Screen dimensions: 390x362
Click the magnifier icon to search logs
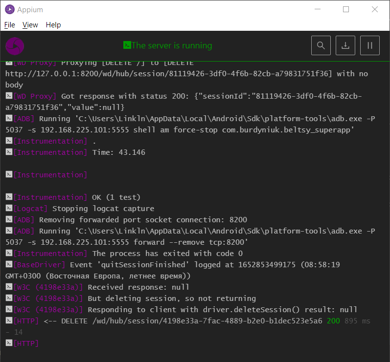(321, 45)
